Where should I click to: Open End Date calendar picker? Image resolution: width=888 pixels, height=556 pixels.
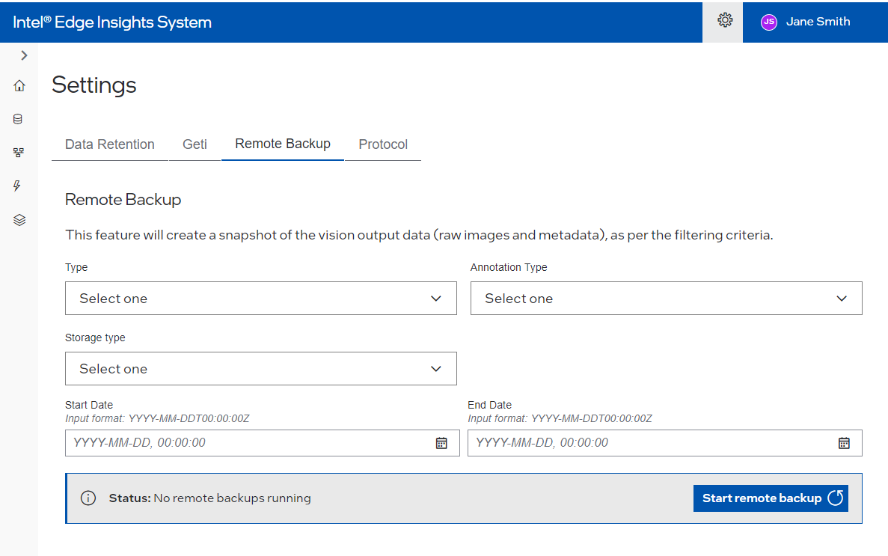844,443
